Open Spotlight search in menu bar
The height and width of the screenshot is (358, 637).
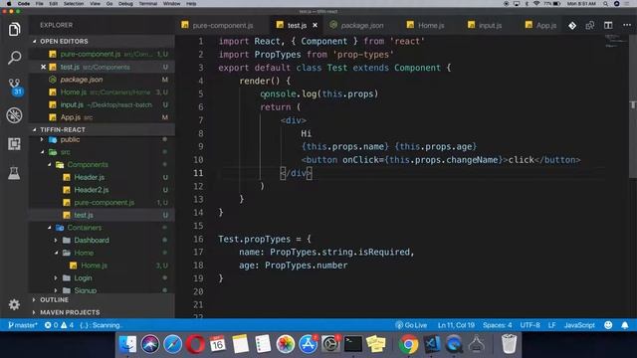click(605, 4)
